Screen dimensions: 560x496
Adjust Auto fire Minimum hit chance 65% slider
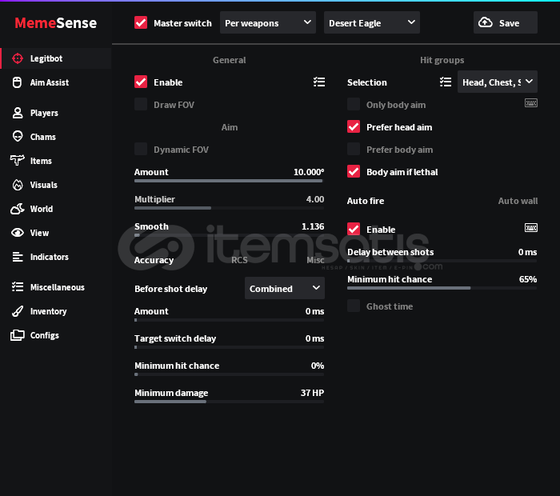442,288
